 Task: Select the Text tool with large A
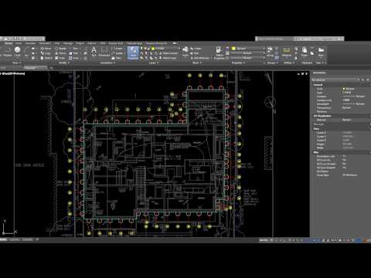pyautogui.click(x=94, y=51)
